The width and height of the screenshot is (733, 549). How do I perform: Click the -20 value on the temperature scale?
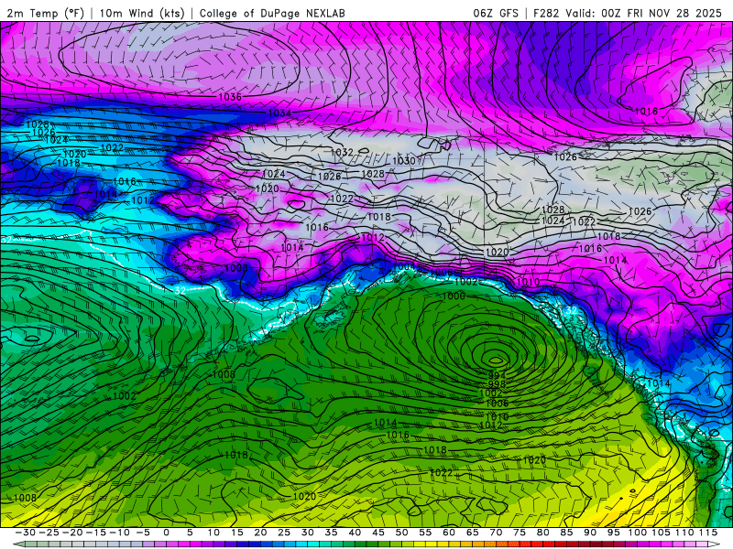pyautogui.click(x=72, y=533)
